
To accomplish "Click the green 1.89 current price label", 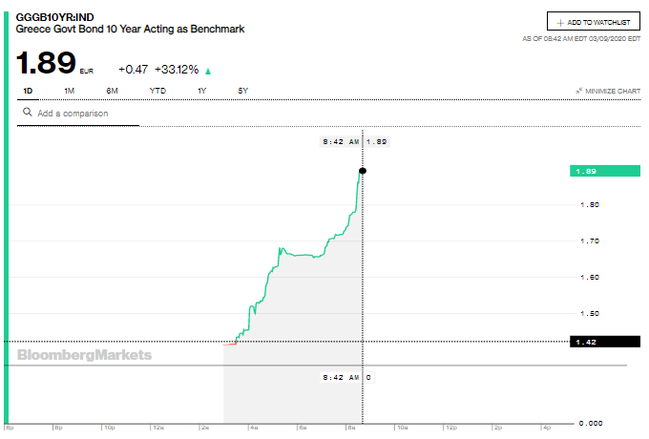I will (x=603, y=171).
